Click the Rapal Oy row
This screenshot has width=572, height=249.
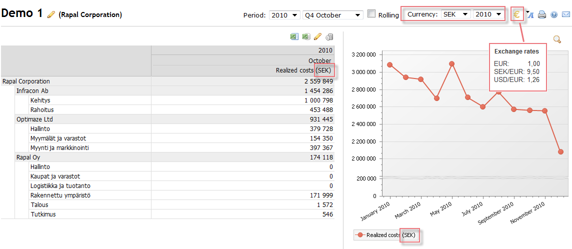coord(28,157)
